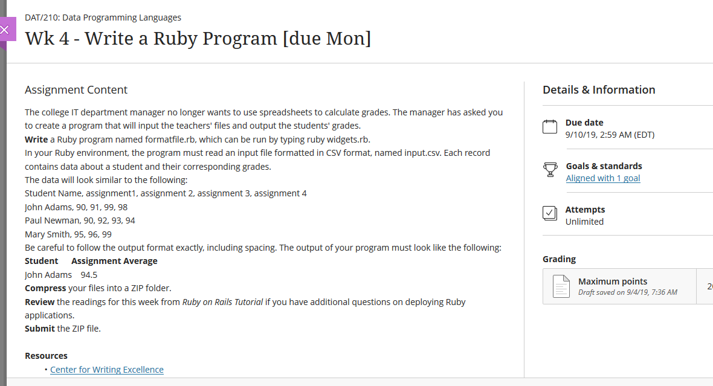The width and height of the screenshot is (713, 386).
Task: Click the "Details & Information" heading
Action: (598, 90)
